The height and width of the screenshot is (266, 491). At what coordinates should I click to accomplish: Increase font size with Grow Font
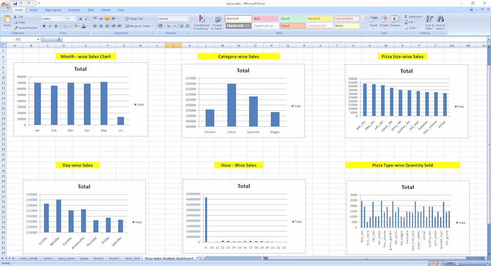coord(80,19)
